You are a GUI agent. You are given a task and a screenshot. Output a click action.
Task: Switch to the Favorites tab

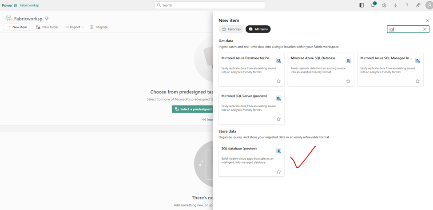(231, 29)
